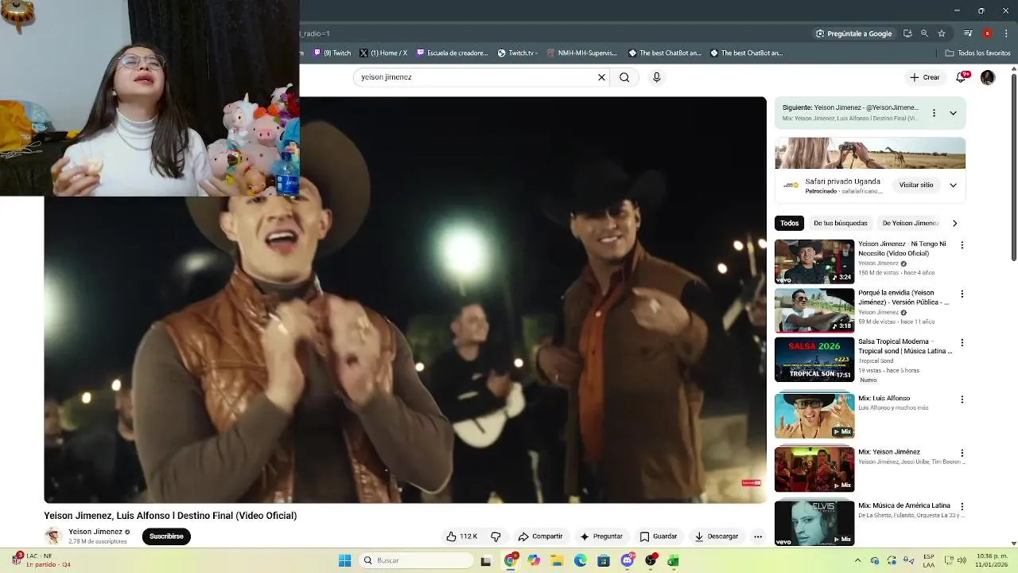Click the Yeison Jimenez channel name under the video

[x=95, y=532]
